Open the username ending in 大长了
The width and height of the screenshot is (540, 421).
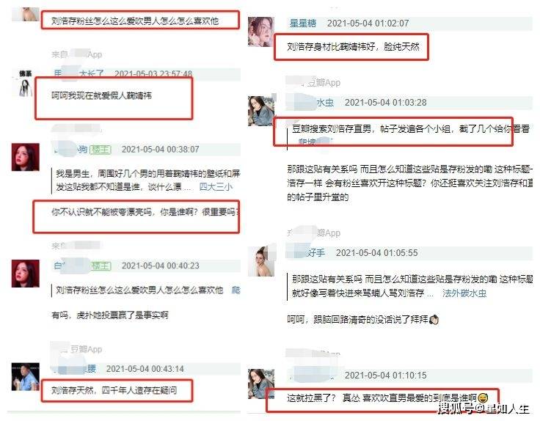91,73
